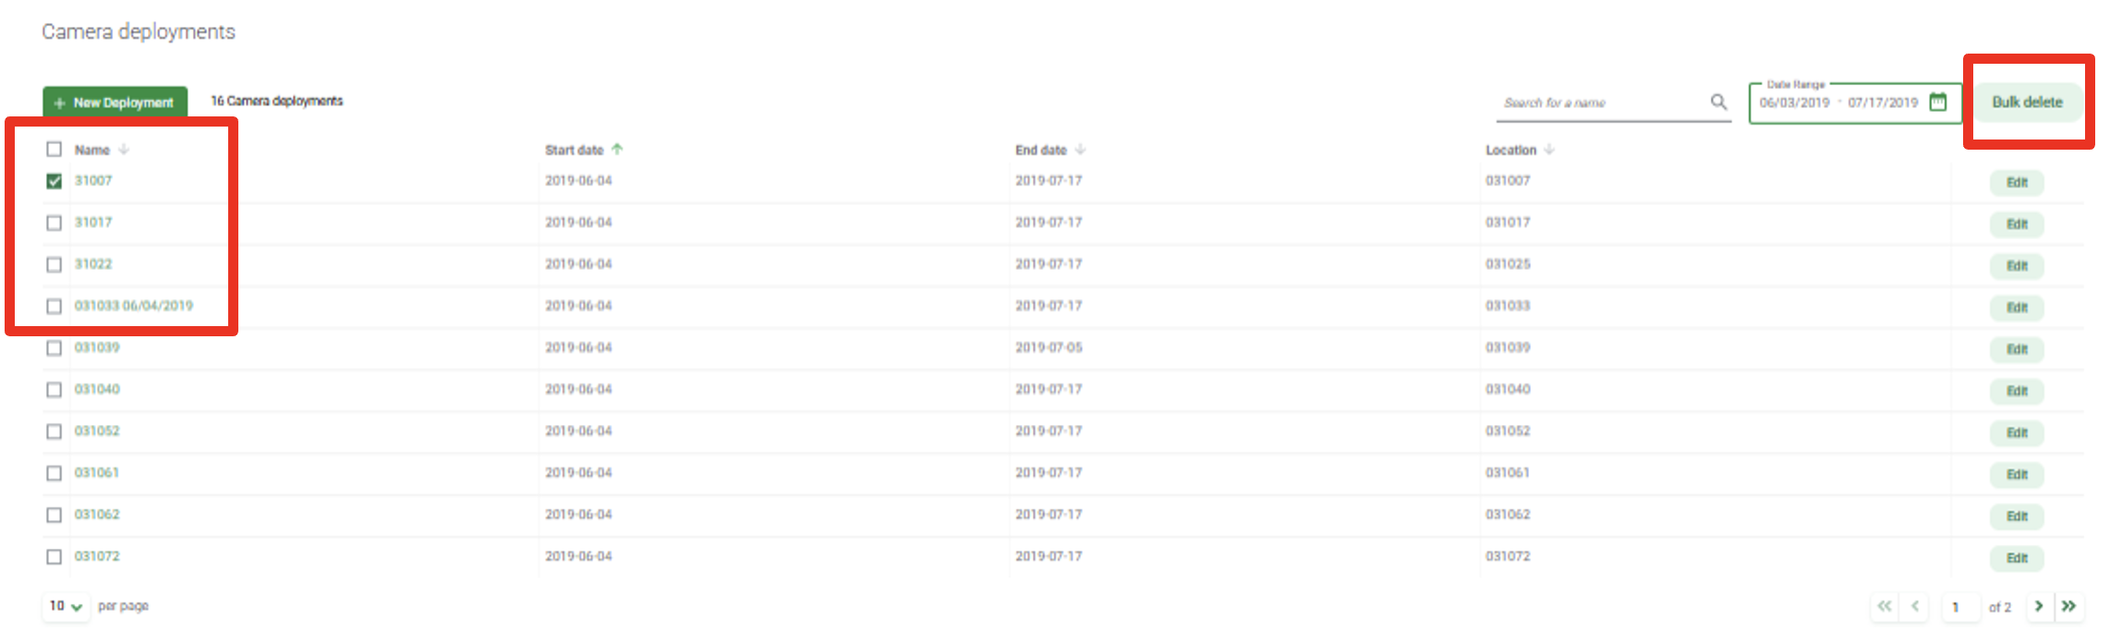Uncheck the 31007 deployment checkbox
The image size is (2110, 643).
[55, 181]
